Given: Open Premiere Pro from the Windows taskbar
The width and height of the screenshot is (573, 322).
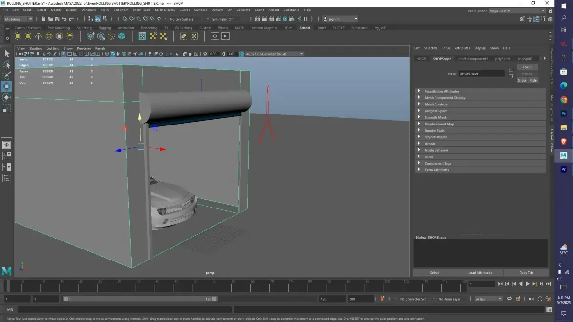Looking at the screenshot, I should (563, 169).
